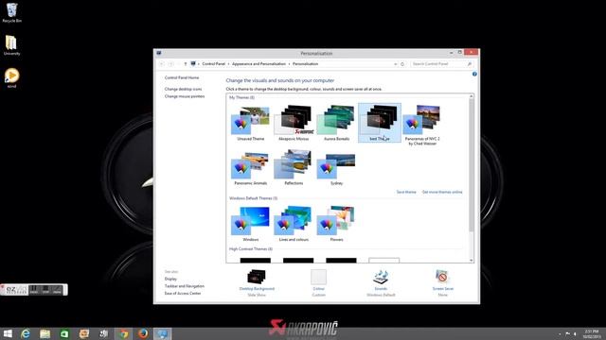This screenshot has width=606, height=340.
Task: Launch Internet Explorer from taskbar
Action: click(x=26, y=333)
